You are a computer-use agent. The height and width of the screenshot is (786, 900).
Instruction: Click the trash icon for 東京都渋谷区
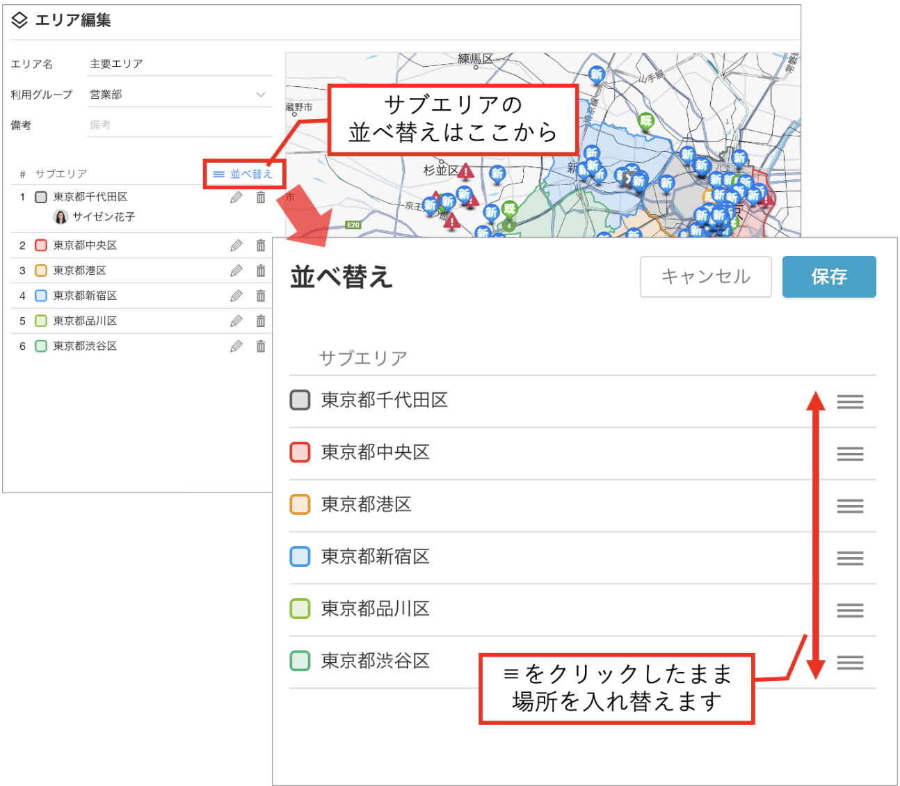pyautogui.click(x=261, y=346)
